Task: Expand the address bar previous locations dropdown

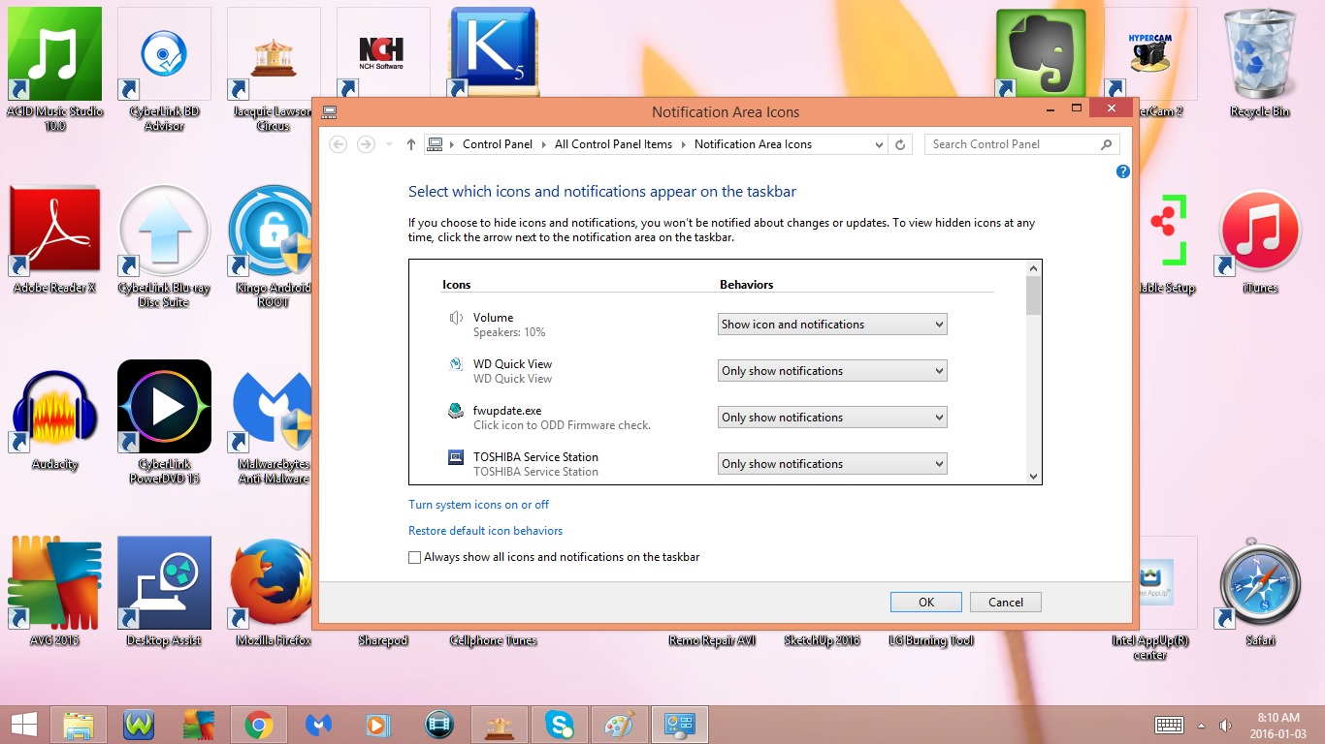Action: [x=879, y=144]
